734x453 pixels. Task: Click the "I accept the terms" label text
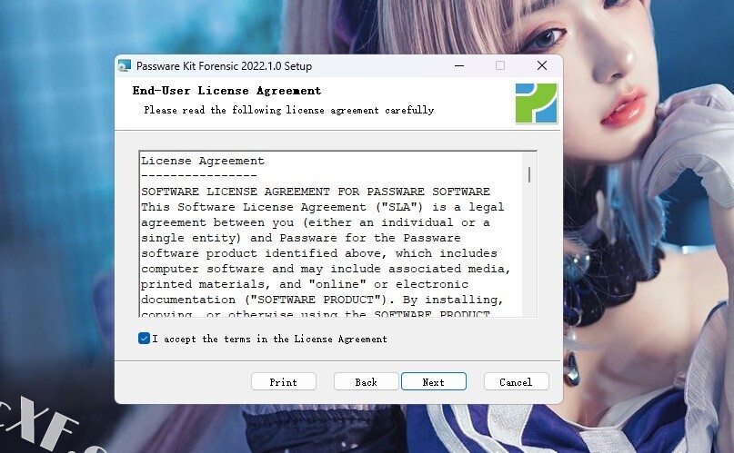pos(269,339)
